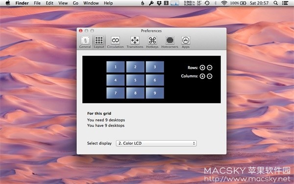The image size is (294, 184).
Task: Select the Apps toolbar icon
Action: [x=186, y=42]
